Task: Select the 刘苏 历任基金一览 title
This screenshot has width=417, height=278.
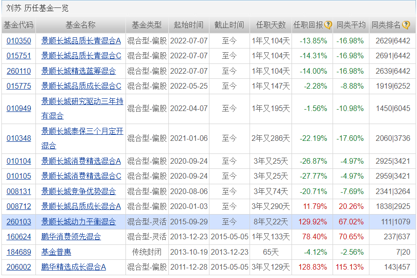Action: pos(37,8)
